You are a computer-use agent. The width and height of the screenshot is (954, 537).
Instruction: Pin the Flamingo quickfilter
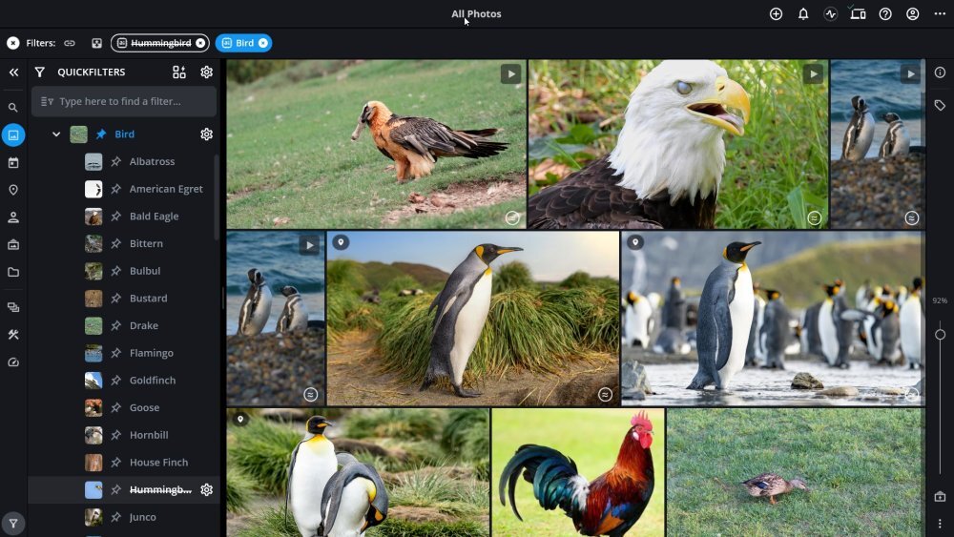point(115,353)
